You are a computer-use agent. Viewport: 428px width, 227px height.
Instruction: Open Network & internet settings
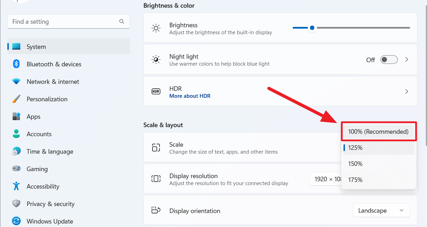[x=69, y=81]
